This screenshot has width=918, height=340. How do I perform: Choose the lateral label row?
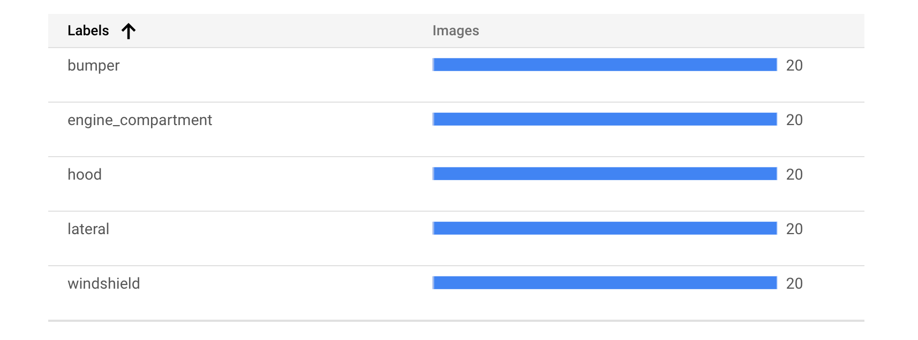click(x=88, y=229)
